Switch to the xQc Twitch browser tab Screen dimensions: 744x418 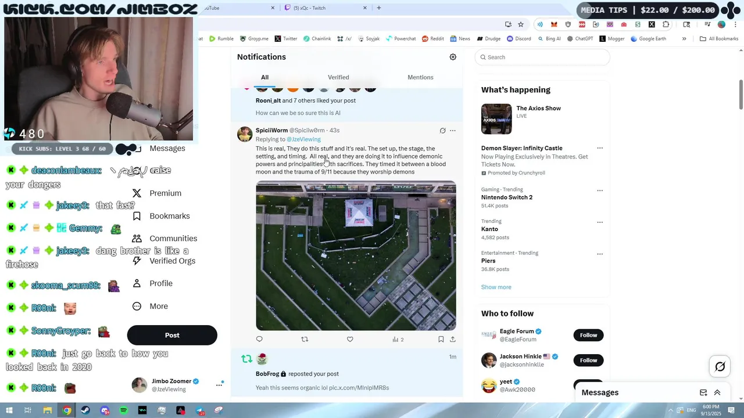tap(325, 8)
